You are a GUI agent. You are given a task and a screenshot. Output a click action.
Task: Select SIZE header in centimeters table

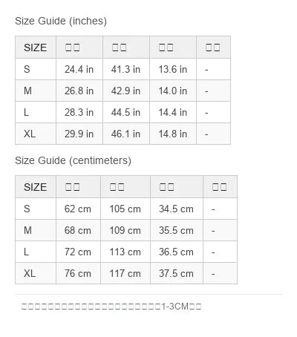pos(36,187)
